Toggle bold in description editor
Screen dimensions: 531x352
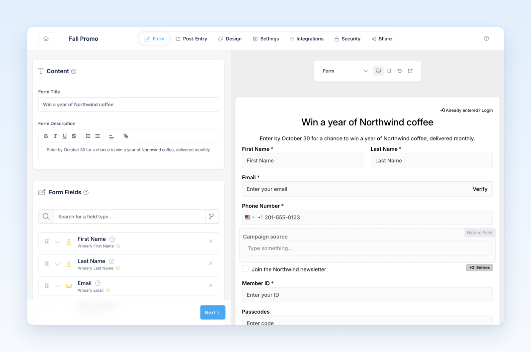click(x=46, y=136)
